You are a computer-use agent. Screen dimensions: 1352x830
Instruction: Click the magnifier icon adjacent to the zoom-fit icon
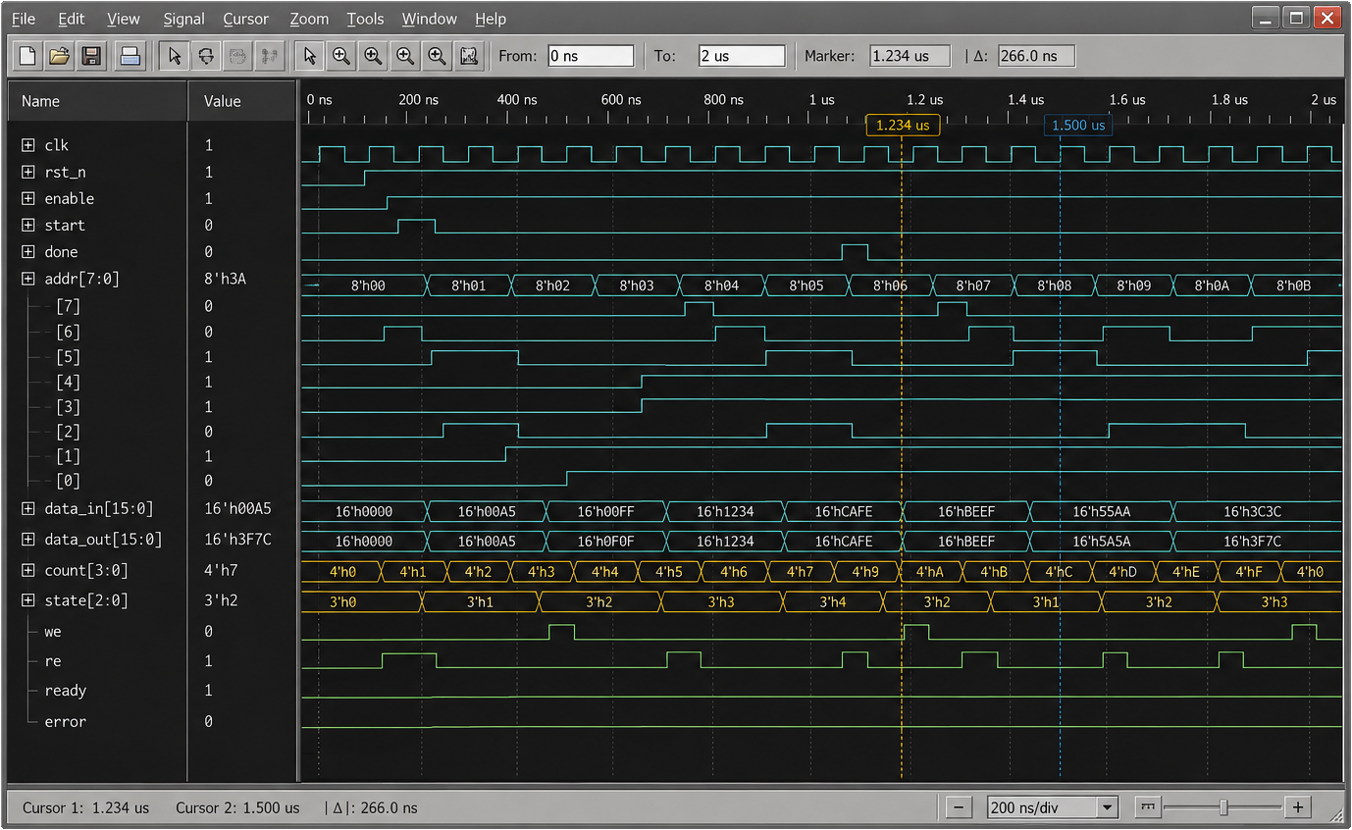click(438, 56)
